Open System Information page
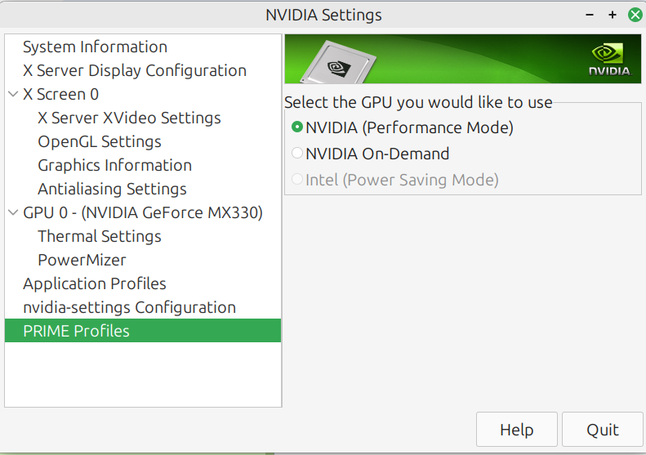Viewport: 646px width, 455px height. point(95,47)
